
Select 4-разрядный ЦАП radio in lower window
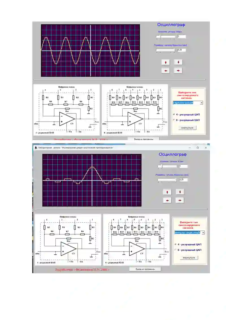(x=175, y=244)
